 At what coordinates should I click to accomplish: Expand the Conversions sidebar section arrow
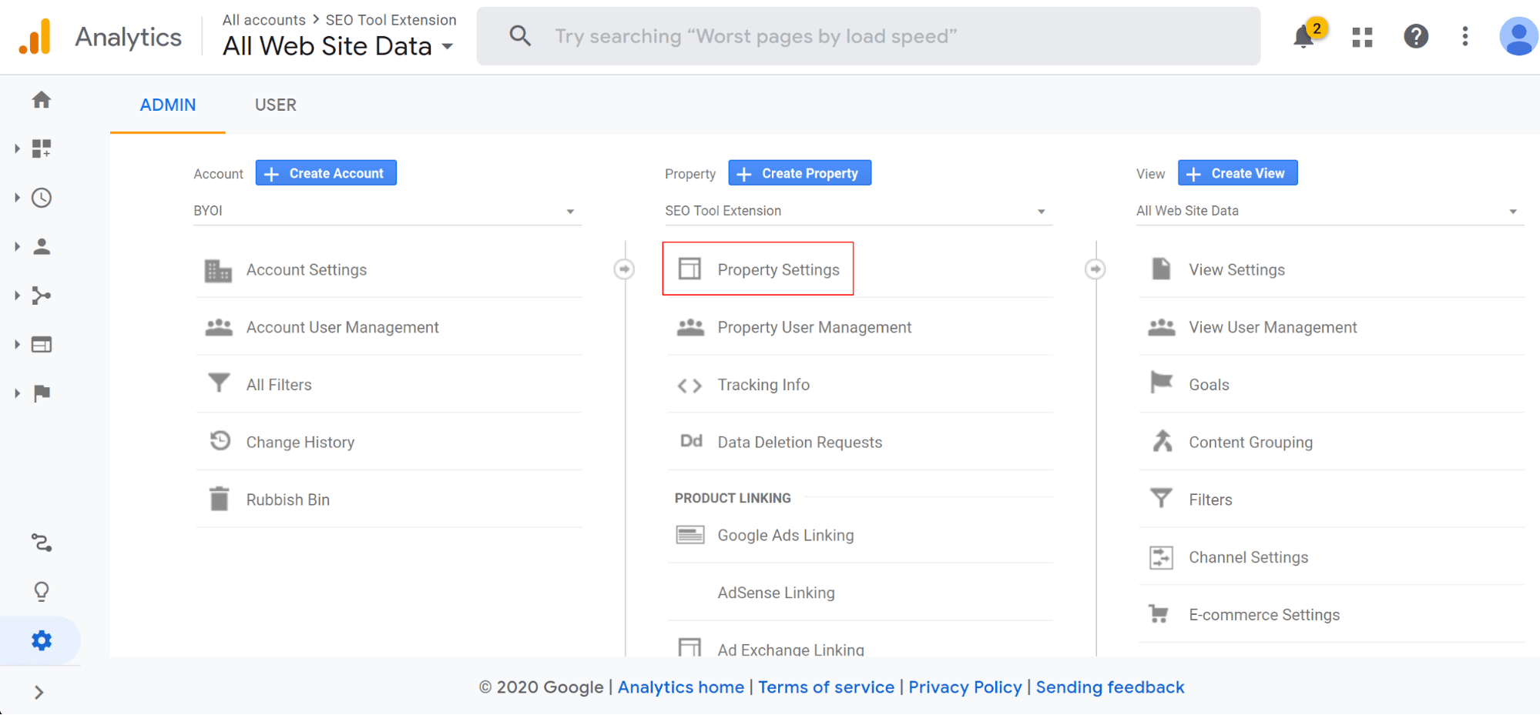click(x=17, y=393)
